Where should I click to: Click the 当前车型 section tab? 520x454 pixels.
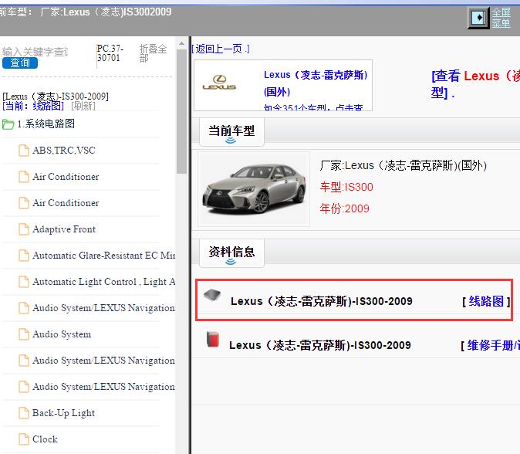231,132
